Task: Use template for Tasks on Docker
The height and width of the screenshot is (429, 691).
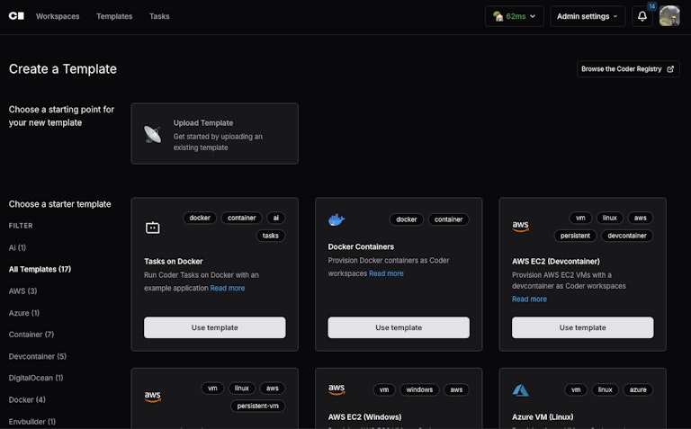Action: tap(215, 327)
